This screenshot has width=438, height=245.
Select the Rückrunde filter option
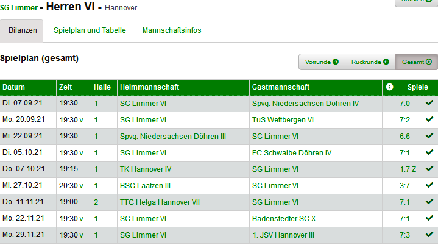point(370,62)
